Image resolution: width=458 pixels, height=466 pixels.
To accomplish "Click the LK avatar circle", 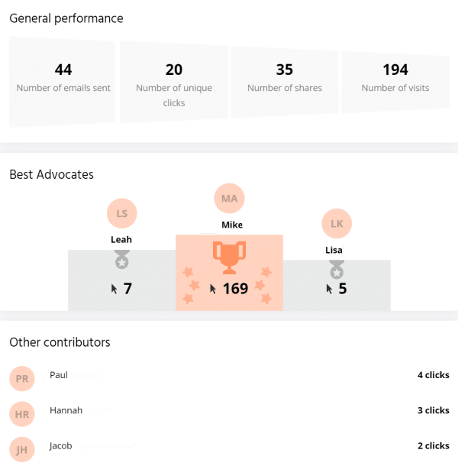I will (337, 224).
